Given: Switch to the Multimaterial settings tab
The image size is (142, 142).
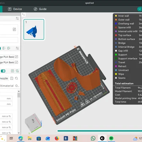Looking at the screenshot, I should coord(7,86).
